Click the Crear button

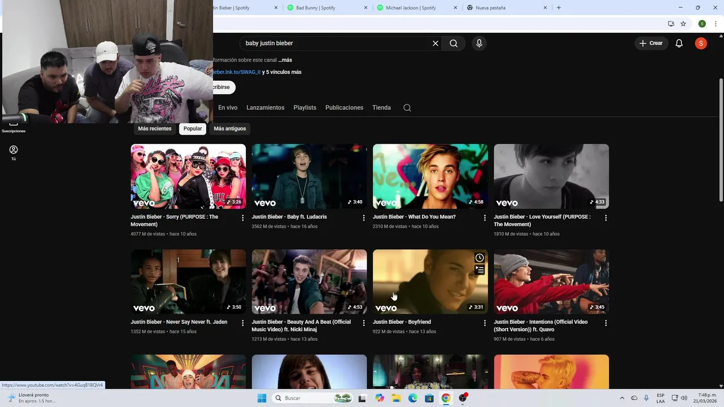(651, 43)
